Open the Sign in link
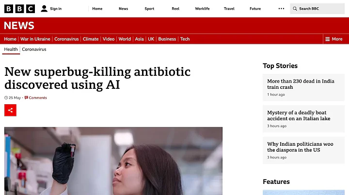 tap(56, 9)
